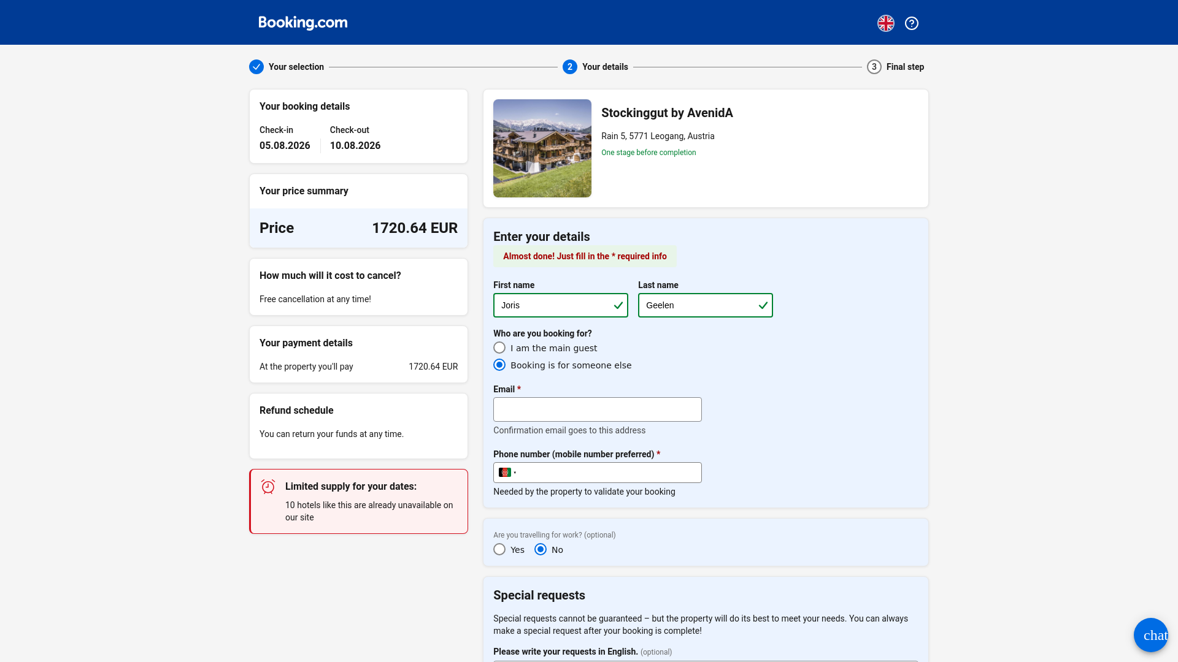Click Confirmation email goes to this address hint
Viewport: 1178px width, 662px height.
tap(569, 430)
